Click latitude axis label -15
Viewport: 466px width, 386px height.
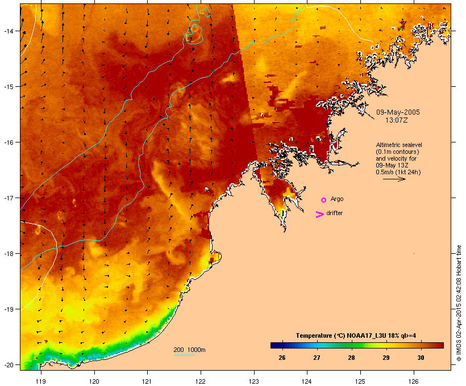tap(8, 87)
